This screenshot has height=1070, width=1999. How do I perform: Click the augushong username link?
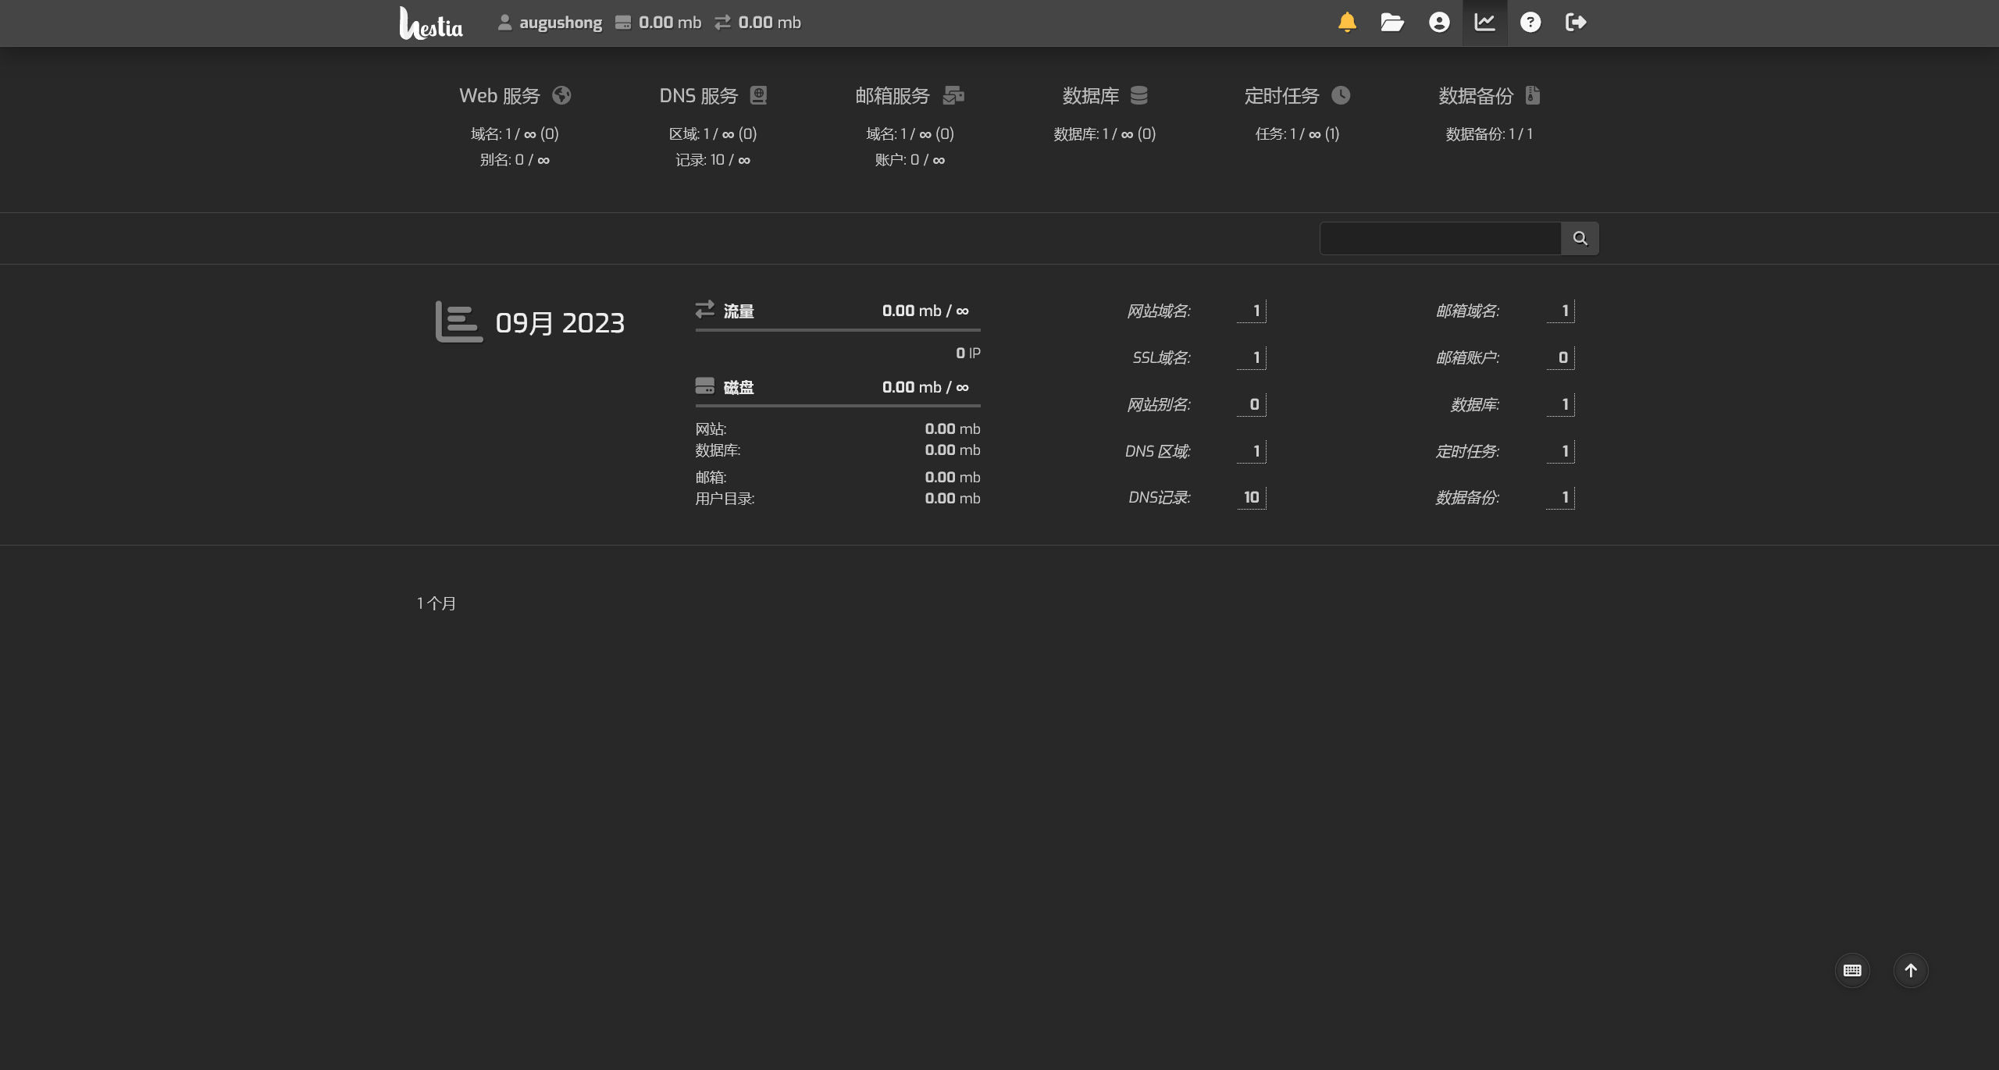click(x=560, y=23)
